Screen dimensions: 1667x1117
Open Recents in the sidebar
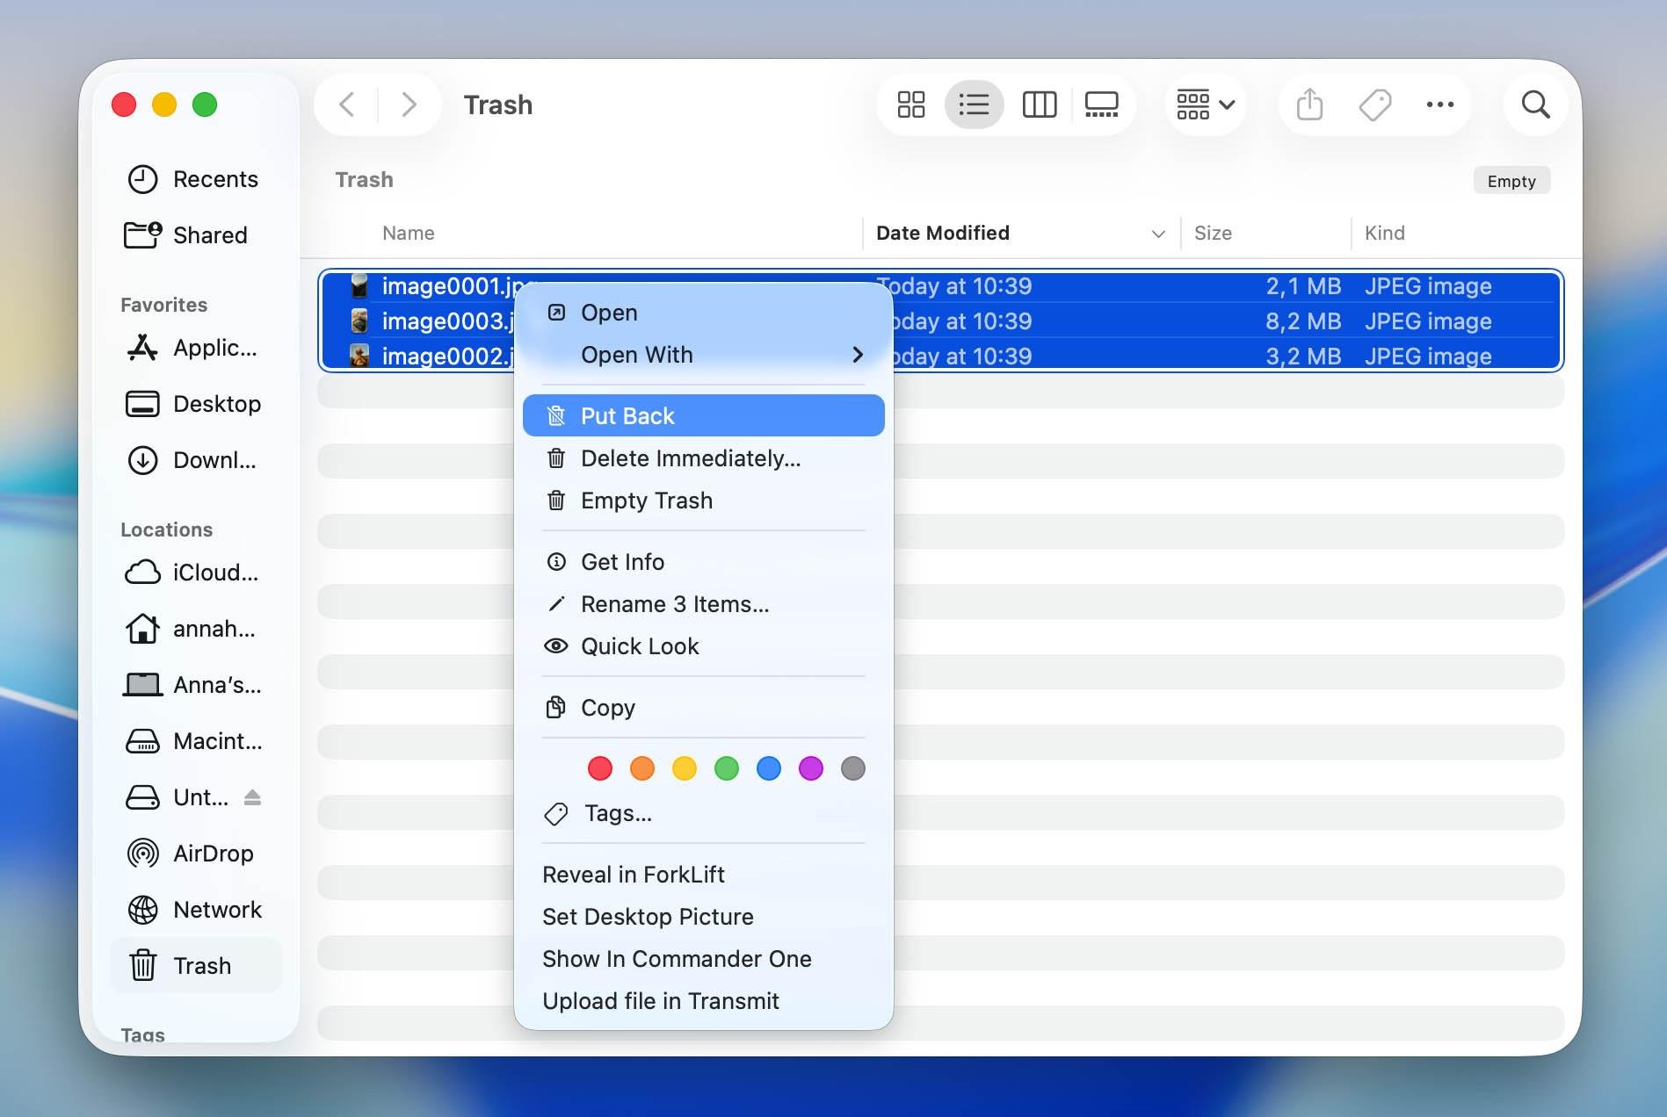pyautogui.click(x=196, y=179)
